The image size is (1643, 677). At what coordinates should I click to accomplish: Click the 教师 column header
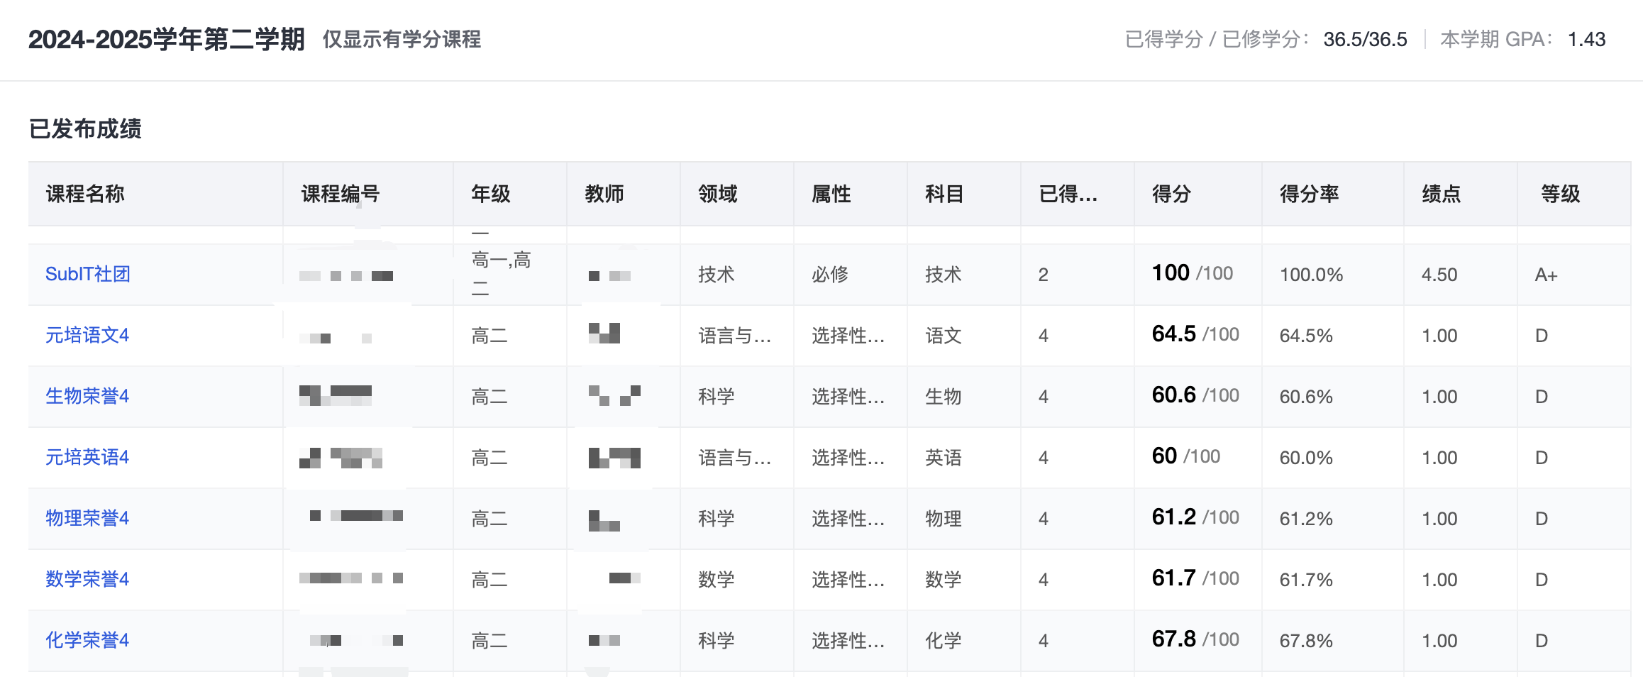604,194
